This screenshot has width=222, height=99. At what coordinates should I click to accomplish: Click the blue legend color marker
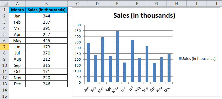(180, 58)
